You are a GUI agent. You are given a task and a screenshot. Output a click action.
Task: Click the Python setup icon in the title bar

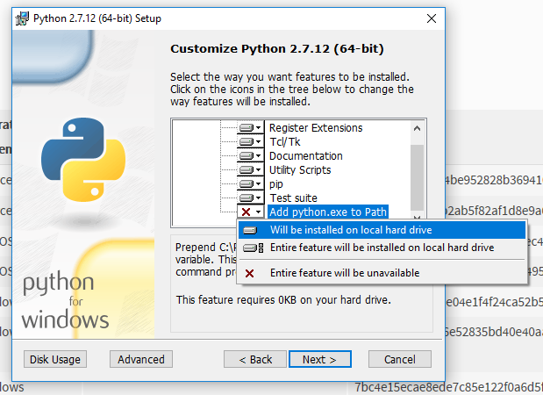[x=20, y=18]
